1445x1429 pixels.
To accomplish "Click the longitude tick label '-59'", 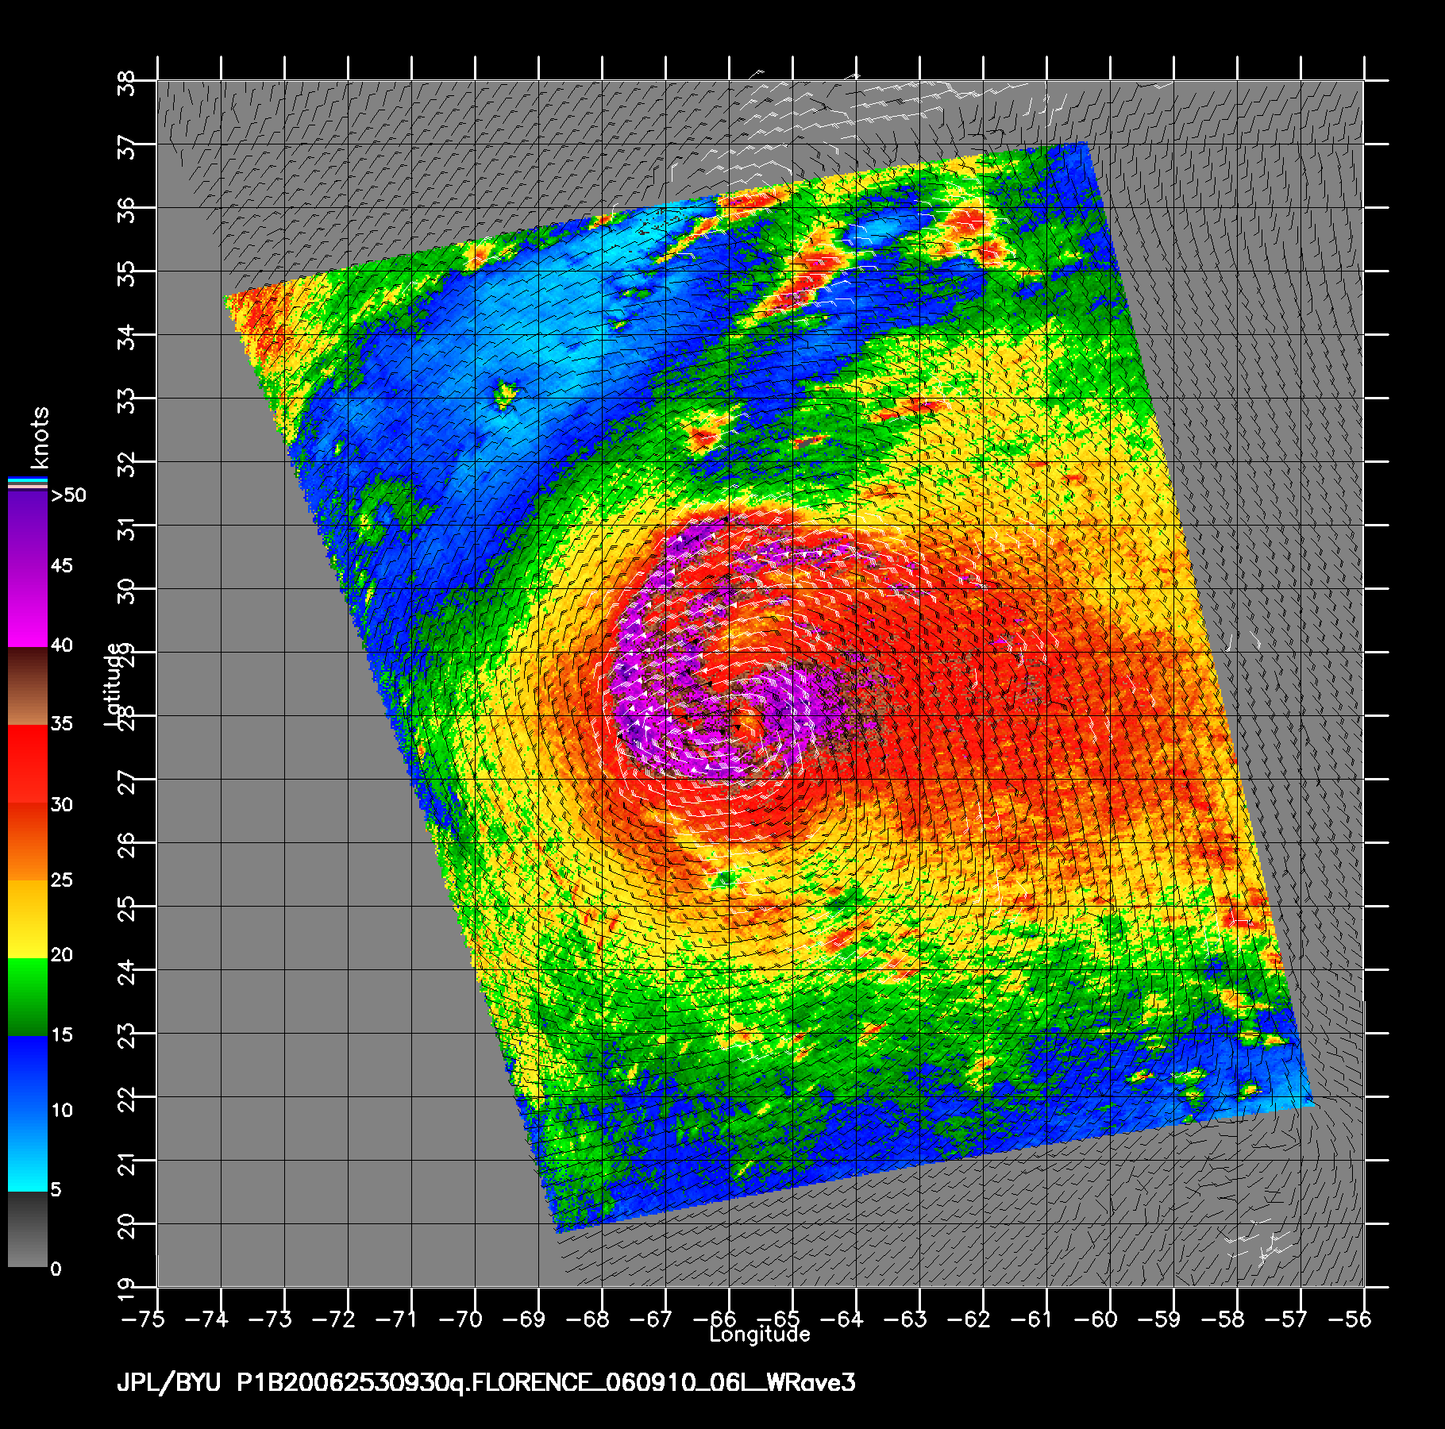I will pyautogui.click(x=1159, y=1319).
